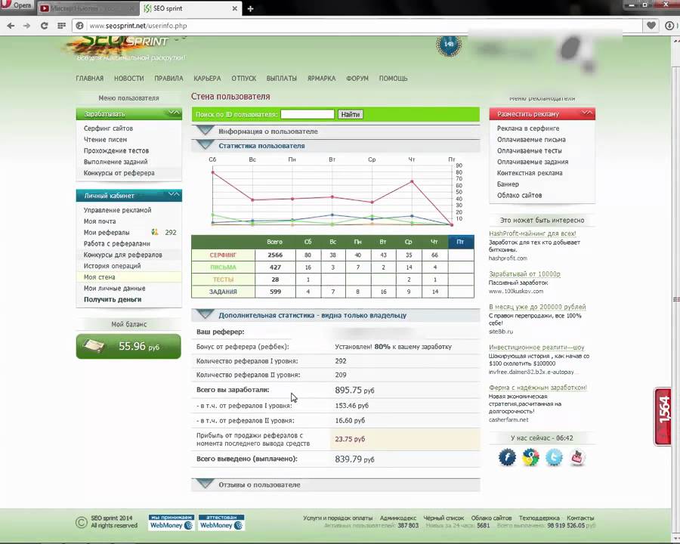Click the red 1564 side tab
The height and width of the screenshot is (544, 680).
[663, 416]
